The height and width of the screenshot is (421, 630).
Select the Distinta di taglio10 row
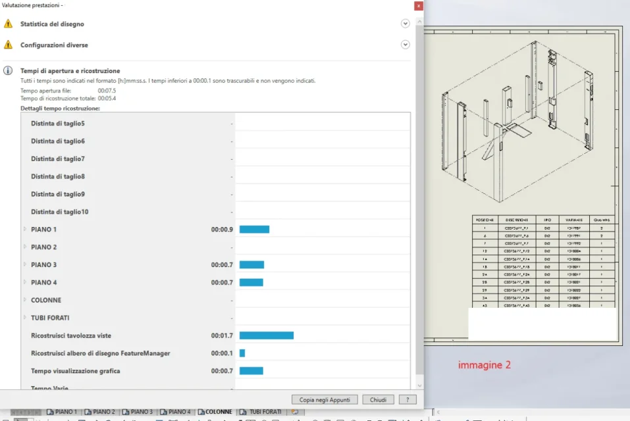coord(215,212)
